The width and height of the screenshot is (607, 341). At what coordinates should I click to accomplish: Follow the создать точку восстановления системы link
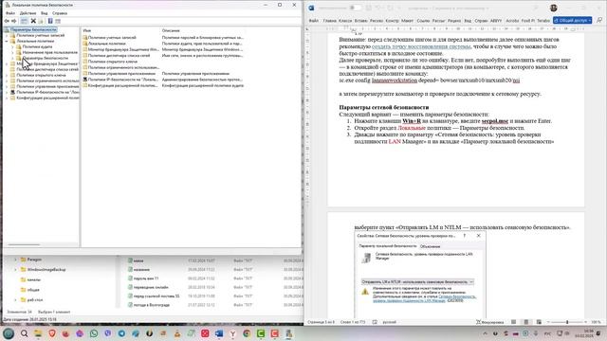click(421, 46)
